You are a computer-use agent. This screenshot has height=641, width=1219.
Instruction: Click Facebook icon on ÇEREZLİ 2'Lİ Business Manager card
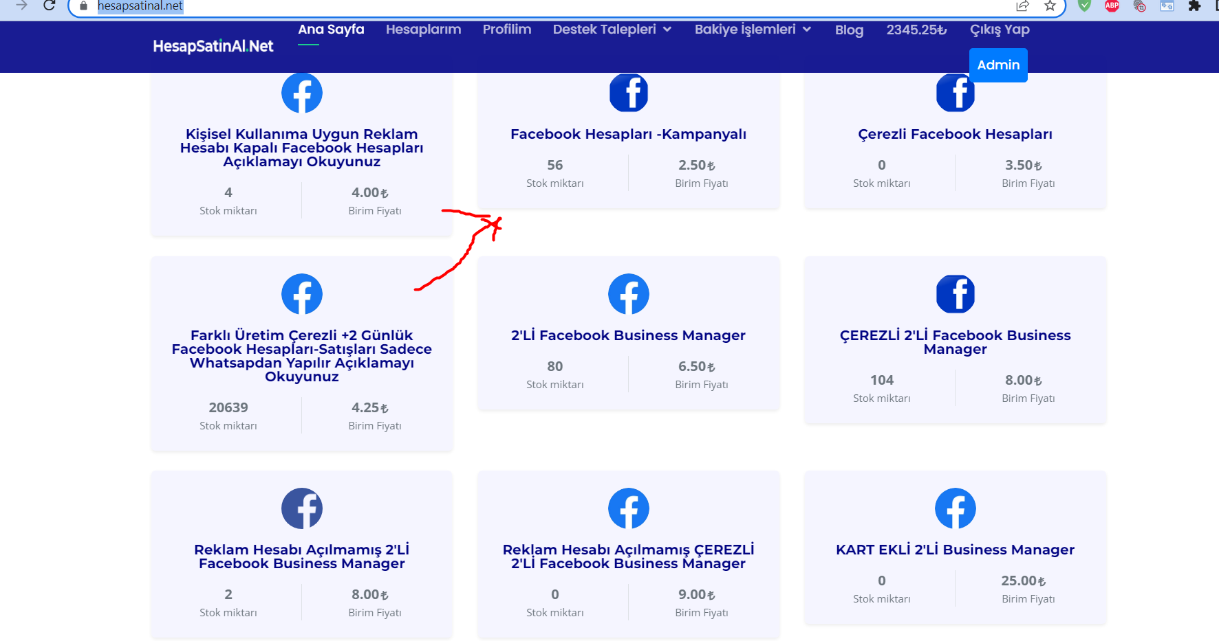click(956, 294)
